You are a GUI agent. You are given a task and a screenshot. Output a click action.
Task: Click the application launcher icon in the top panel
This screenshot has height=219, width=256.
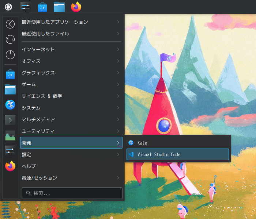8,7
